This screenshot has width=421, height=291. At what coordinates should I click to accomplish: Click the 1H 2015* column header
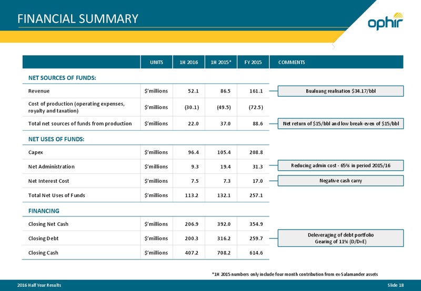tap(221, 62)
